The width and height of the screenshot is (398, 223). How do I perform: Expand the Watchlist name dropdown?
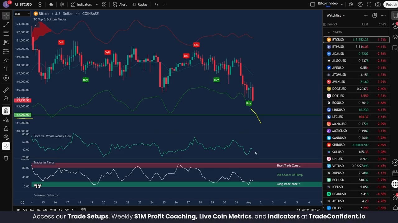(x=336, y=15)
